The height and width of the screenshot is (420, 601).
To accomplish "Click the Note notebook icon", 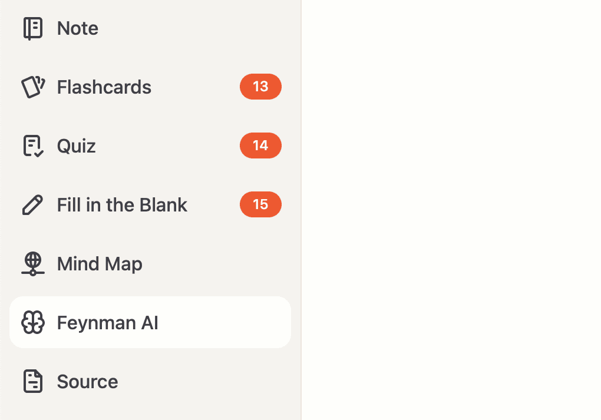I will [x=33, y=28].
